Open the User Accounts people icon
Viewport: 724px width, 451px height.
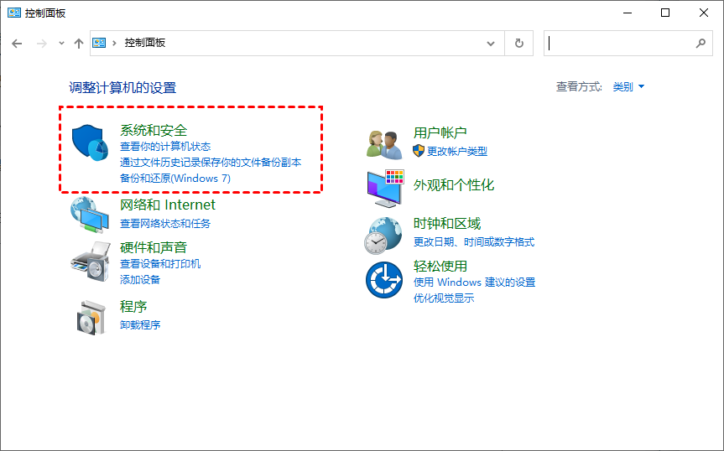click(x=383, y=145)
